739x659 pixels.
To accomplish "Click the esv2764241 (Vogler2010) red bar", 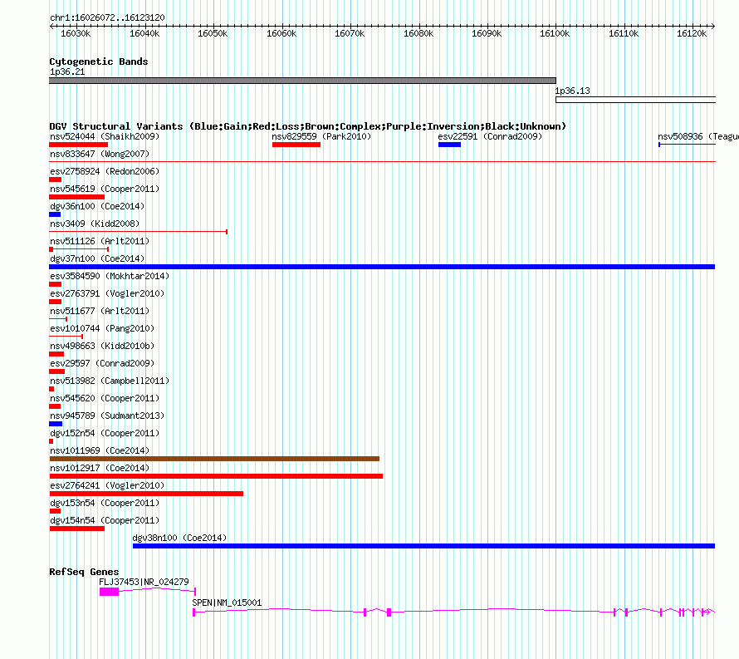I will 146,494.
